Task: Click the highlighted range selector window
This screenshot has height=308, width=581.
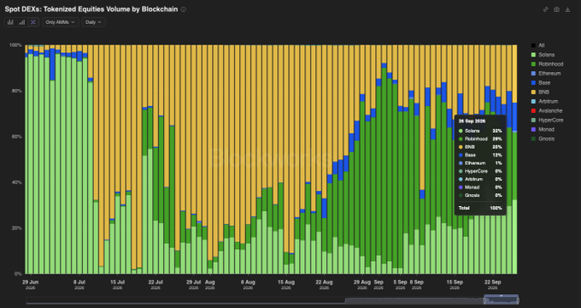Action: 502,299
